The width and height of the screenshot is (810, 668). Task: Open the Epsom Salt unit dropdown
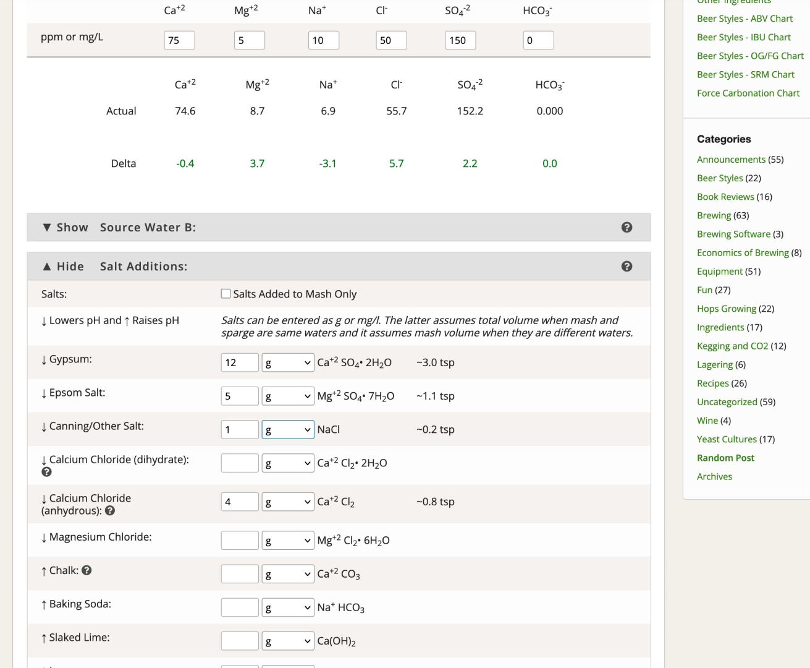coord(287,396)
